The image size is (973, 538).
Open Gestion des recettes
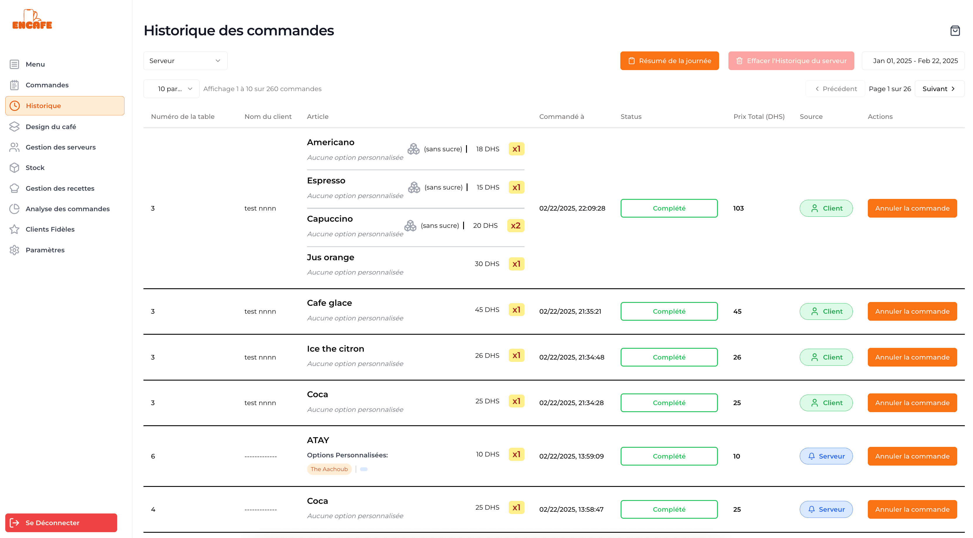(60, 188)
